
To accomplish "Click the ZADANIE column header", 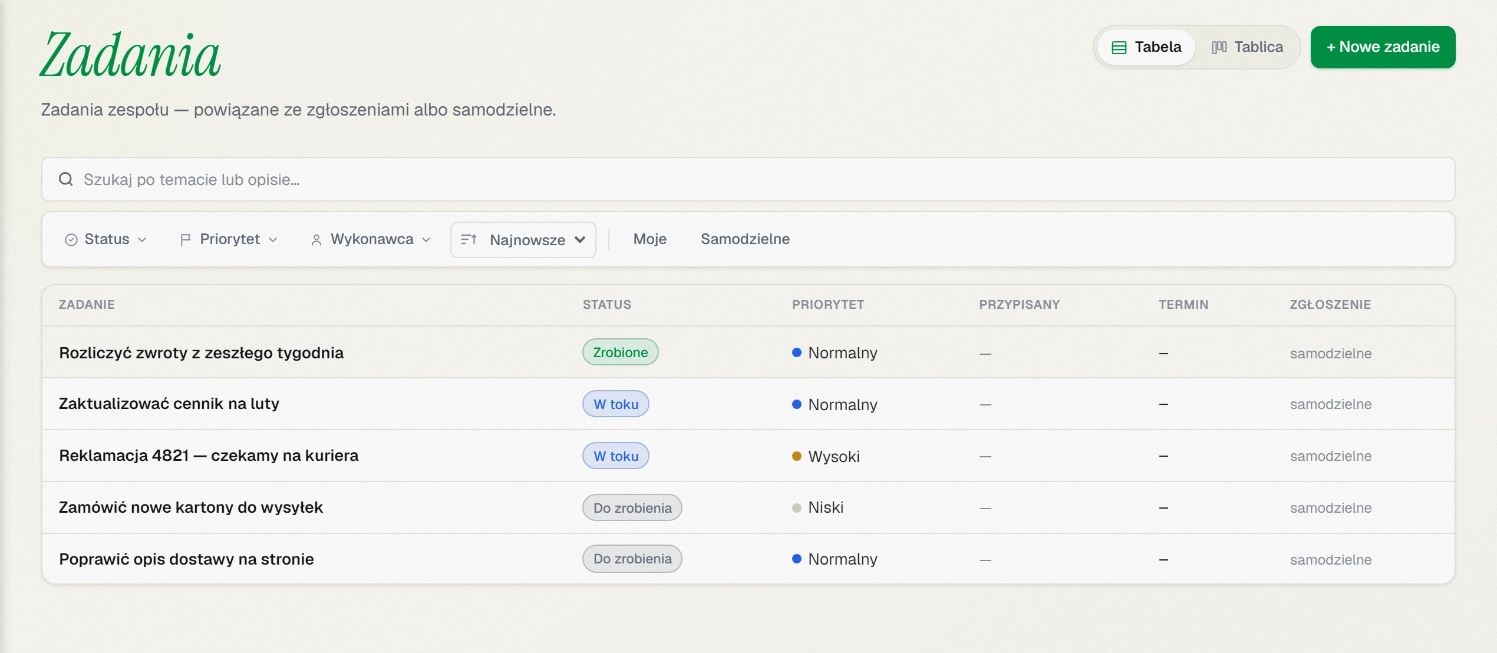I will coord(87,305).
